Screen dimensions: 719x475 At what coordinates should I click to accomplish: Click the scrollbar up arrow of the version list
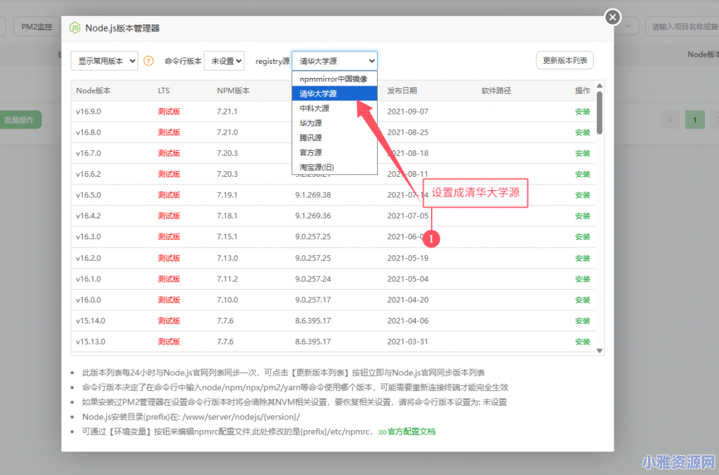click(599, 86)
